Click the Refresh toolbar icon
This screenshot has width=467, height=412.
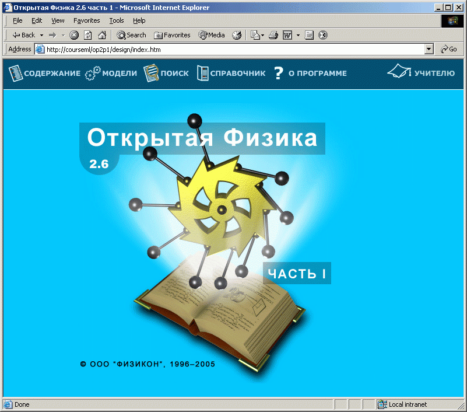click(88, 35)
